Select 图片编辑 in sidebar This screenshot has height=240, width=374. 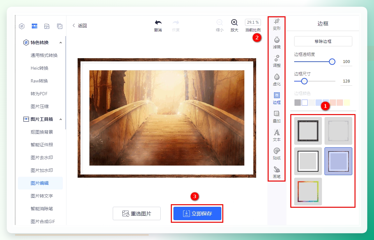click(x=40, y=183)
